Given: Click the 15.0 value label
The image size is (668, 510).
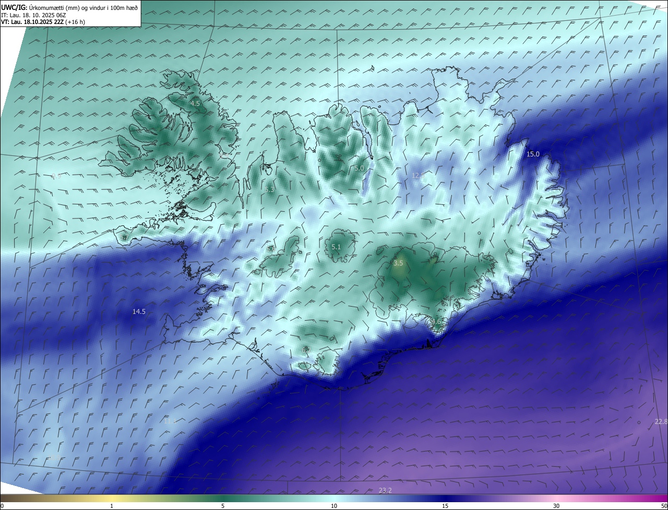Looking at the screenshot, I should tap(533, 154).
